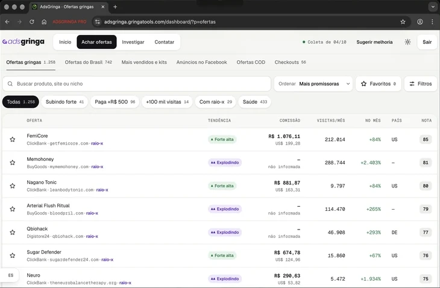440x288 pixels.
Task: Open the browser home page
Action: (x=44, y=22)
